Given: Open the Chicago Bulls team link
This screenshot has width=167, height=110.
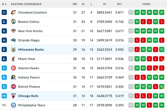Looking at the screenshot, I should (28, 96).
